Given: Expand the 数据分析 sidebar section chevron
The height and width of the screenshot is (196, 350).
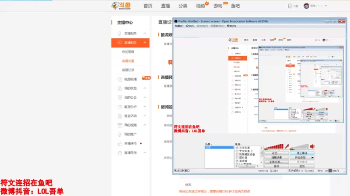Looking at the screenshot, I should (x=145, y=107).
